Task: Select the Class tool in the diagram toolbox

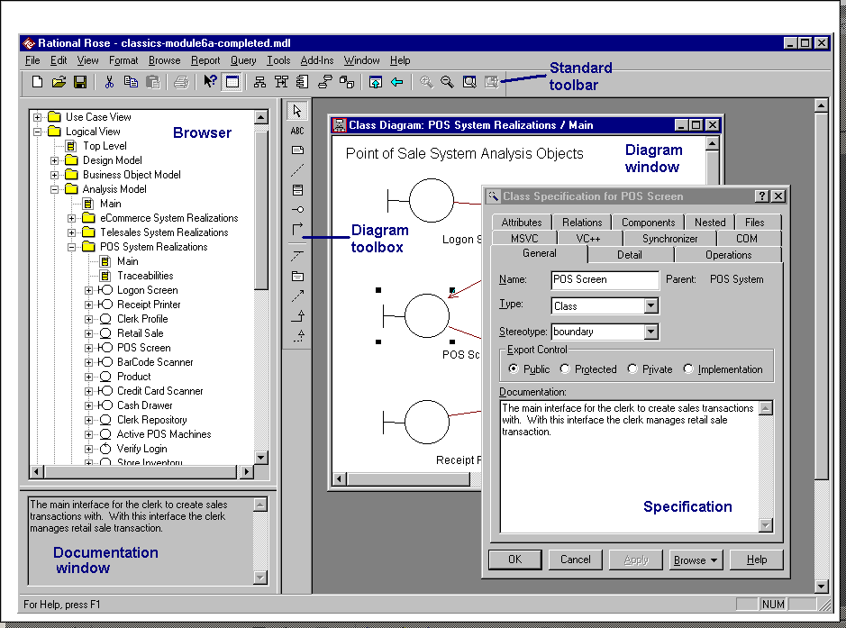Action: [297, 190]
